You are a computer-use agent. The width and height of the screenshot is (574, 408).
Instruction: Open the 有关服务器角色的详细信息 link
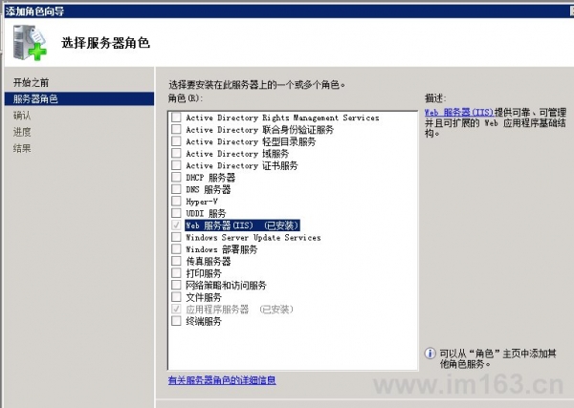(x=222, y=380)
